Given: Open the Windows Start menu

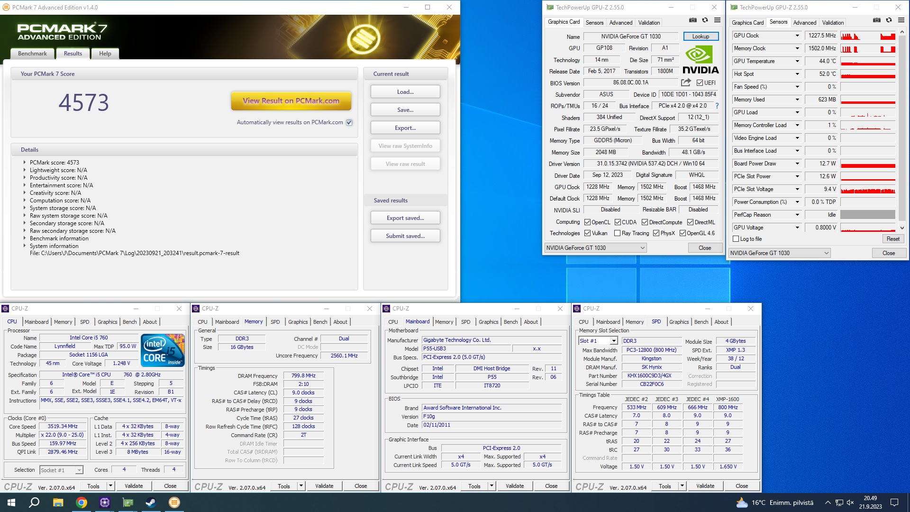Looking at the screenshot, I should pyautogui.click(x=11, y=503).
